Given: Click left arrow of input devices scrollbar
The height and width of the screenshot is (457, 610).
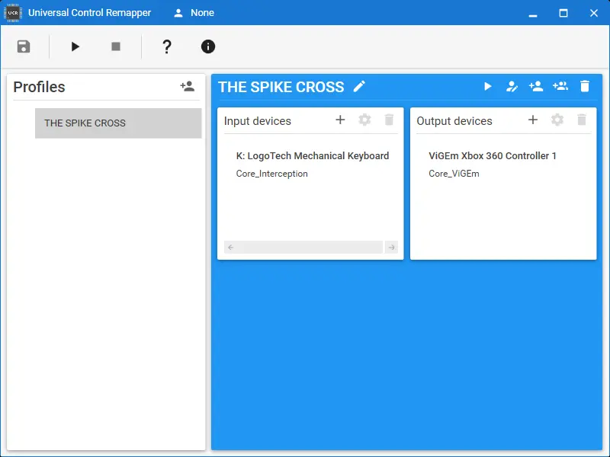Looking at the screenshot, I should (x=230, y=248).
